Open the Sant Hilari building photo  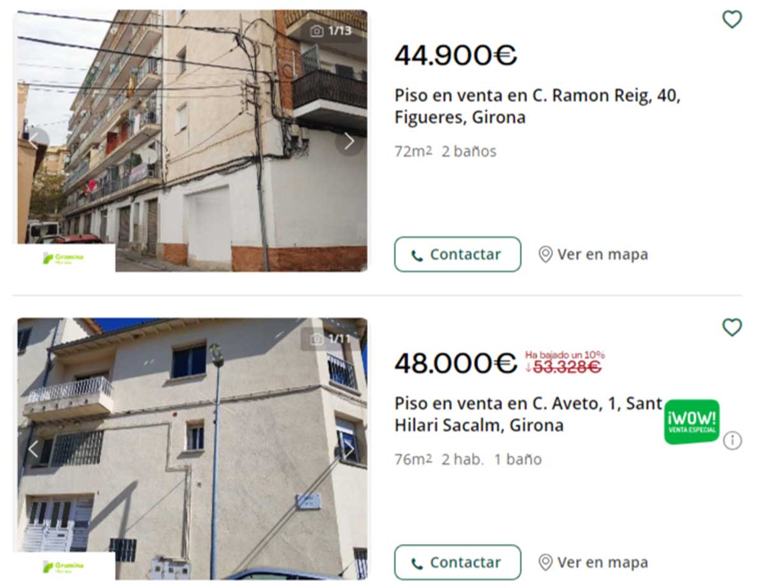coord(192,449)
